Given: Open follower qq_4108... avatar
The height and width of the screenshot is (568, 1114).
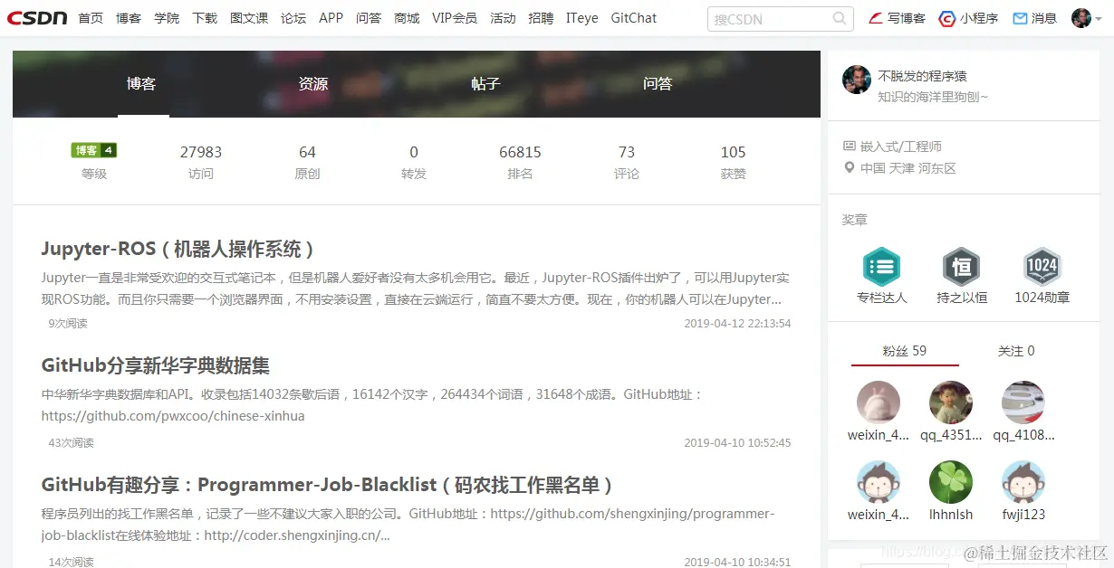Looking at the screenshot, I should (1023, 402).
